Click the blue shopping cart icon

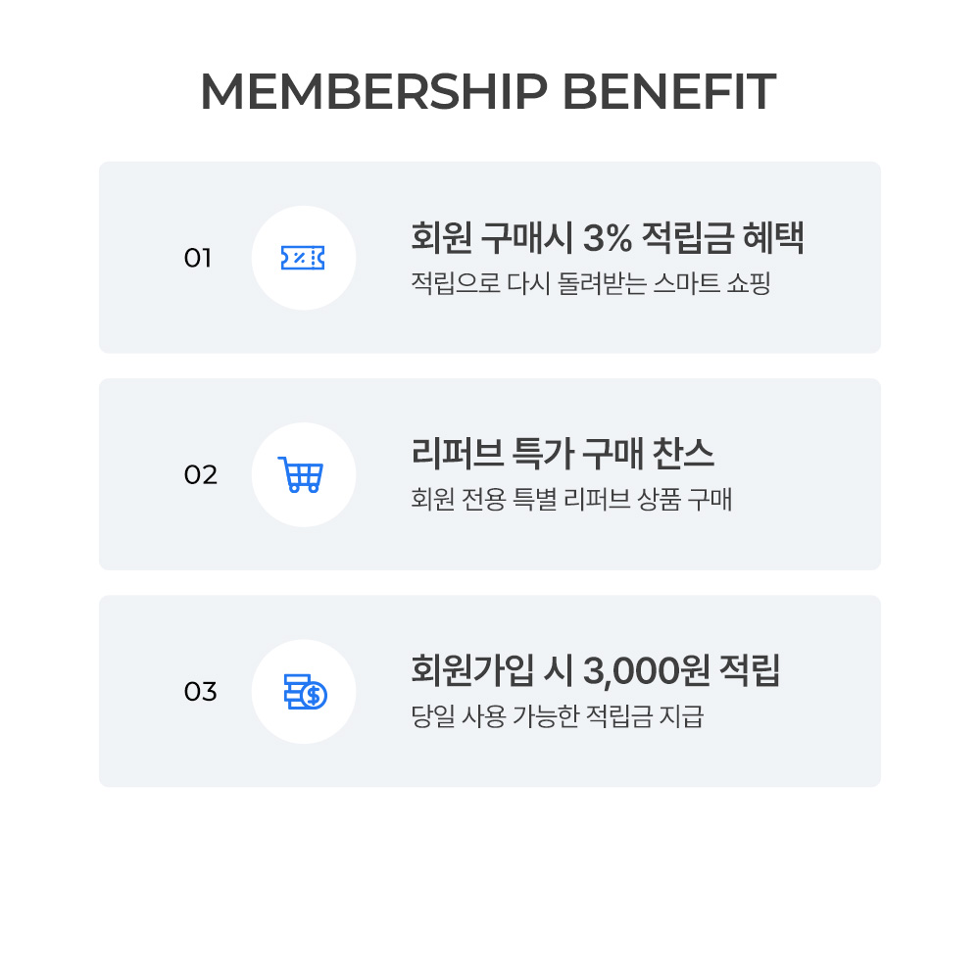pyautogui.click(x=300, y=474)
